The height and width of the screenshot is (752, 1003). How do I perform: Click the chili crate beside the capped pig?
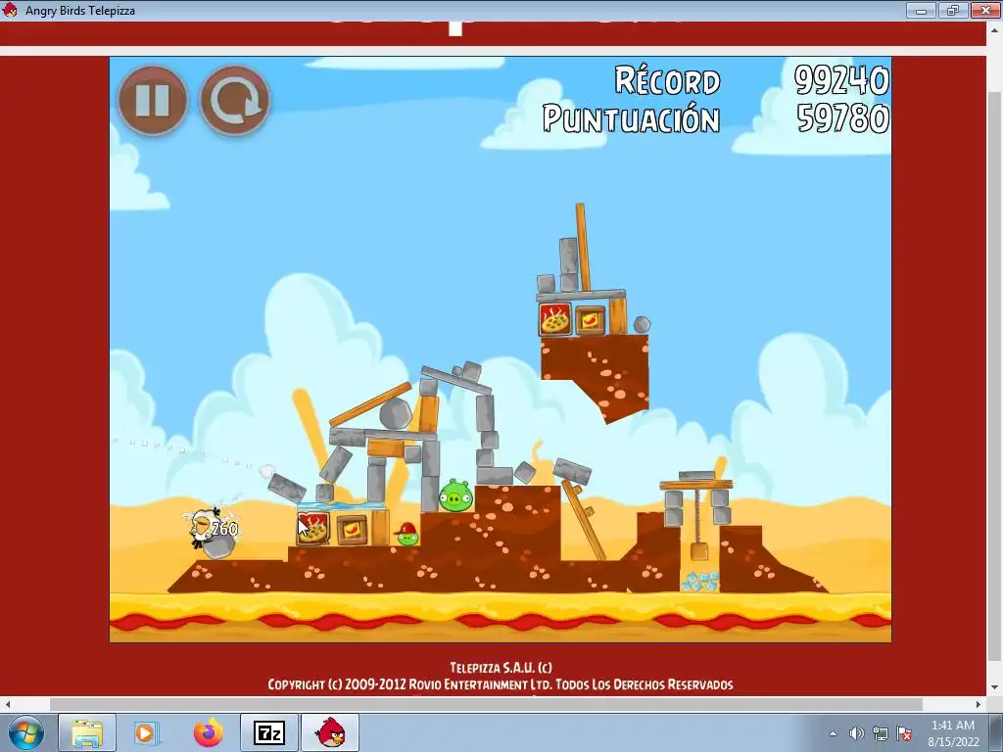(x=353, y=530)
